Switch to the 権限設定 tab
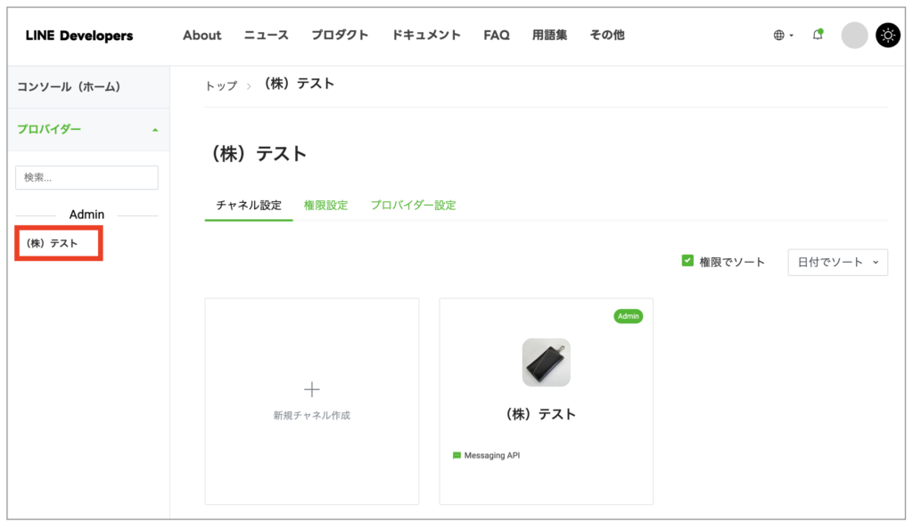The width and height of the screenshot is (913, 528). 325,205
